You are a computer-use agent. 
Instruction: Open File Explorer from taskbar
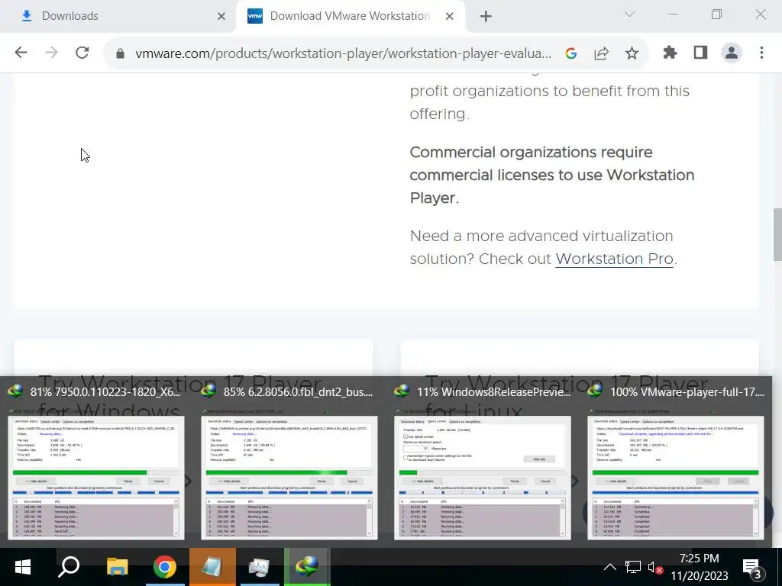(117, 567)
